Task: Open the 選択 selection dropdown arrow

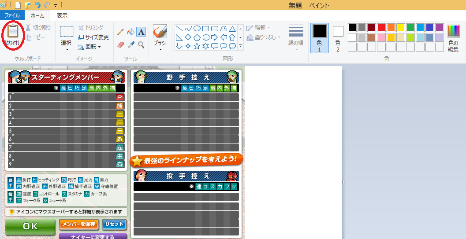Action: pos(67,49)
